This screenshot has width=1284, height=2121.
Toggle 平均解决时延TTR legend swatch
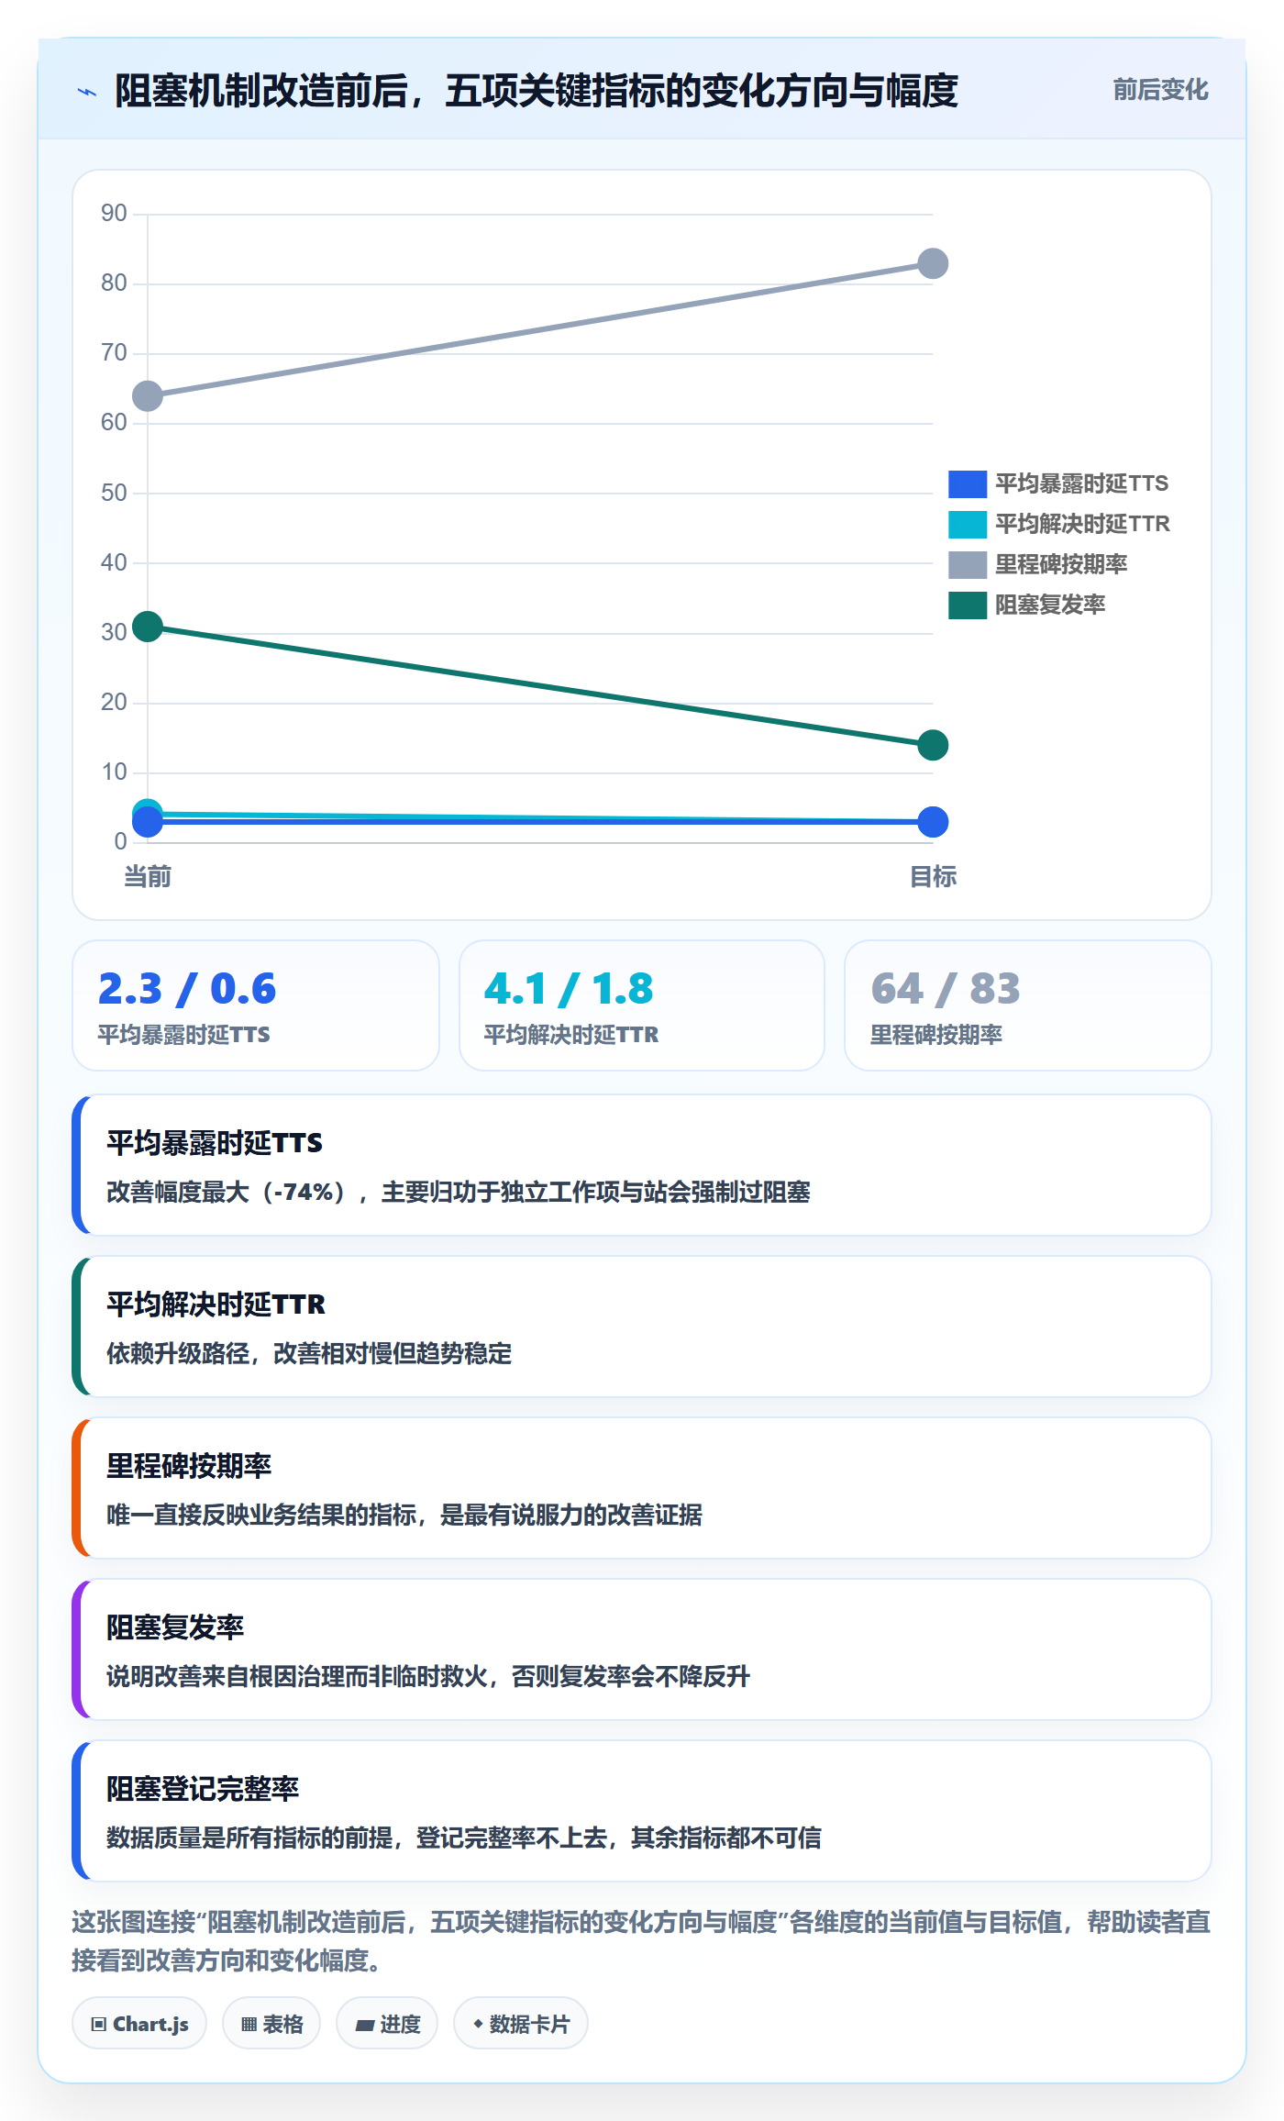(967, 524)
